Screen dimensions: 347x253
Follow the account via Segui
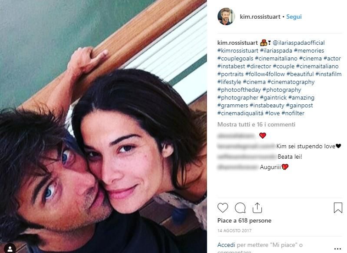click(294, 17)
